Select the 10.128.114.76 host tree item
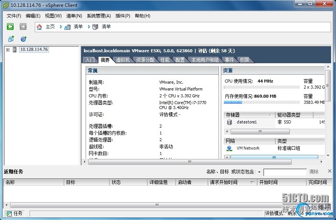The image size is (336, 220). 34,50
